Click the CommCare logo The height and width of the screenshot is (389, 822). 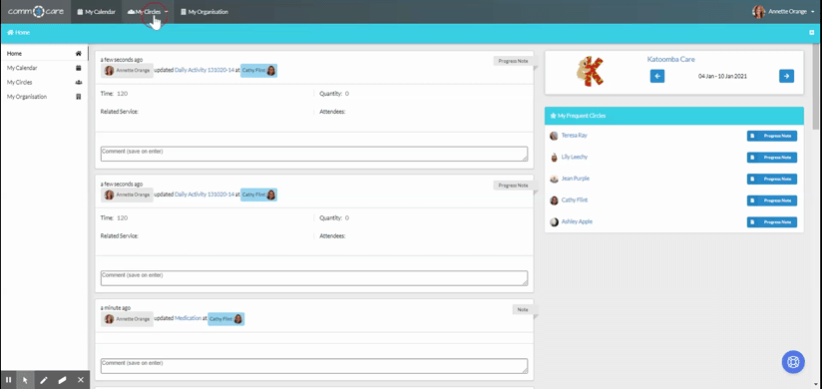pyautogui.click(x=36, y=12)
